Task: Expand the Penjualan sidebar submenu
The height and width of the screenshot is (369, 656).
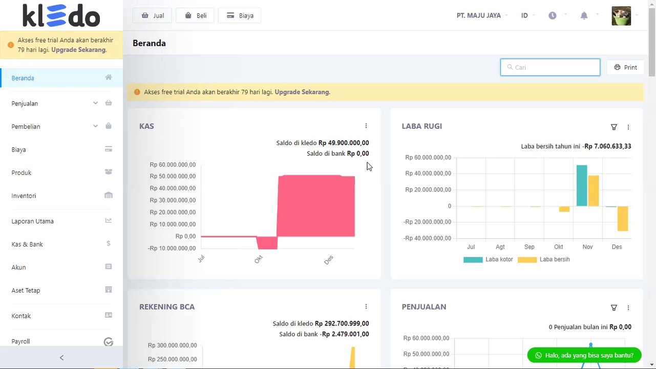Action: coord(61,103)
